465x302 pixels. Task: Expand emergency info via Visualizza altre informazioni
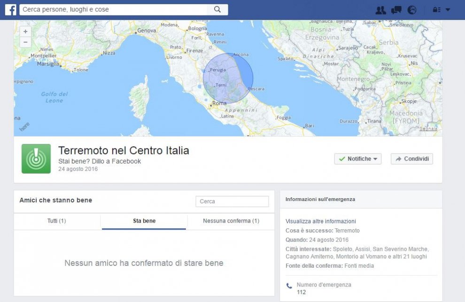click(x=321, y=221)
